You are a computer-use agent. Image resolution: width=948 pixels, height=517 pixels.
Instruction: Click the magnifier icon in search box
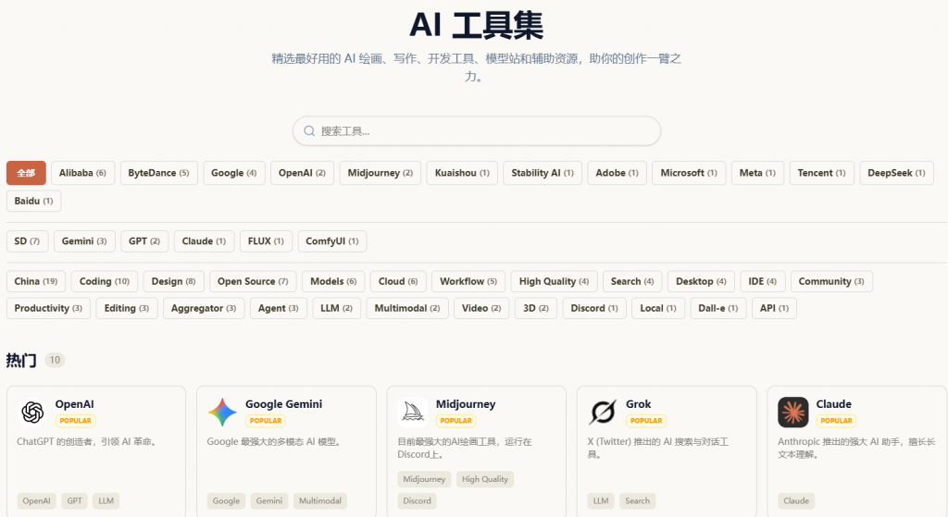click(309, 131)
